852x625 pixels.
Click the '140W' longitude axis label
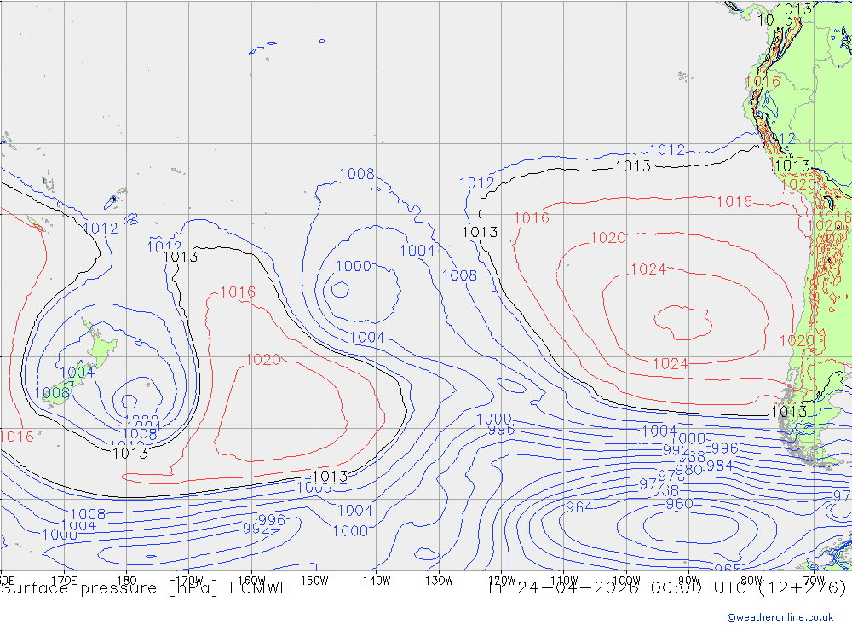pos(377,581)
